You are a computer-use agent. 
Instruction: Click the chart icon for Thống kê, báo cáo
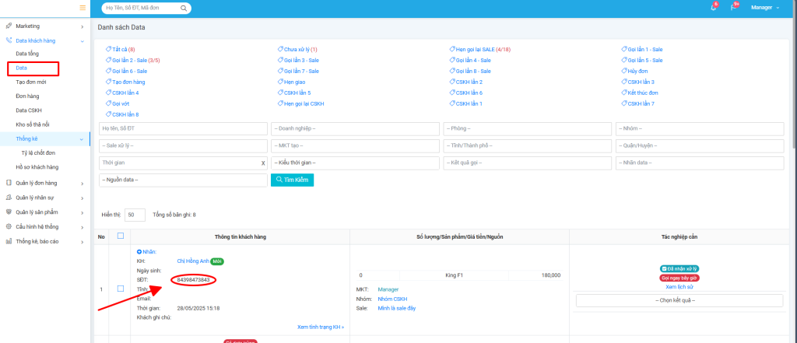[9, 241]
